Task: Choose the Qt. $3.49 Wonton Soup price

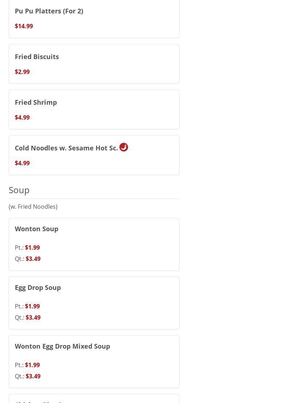Action: click(x=33, y=259)
